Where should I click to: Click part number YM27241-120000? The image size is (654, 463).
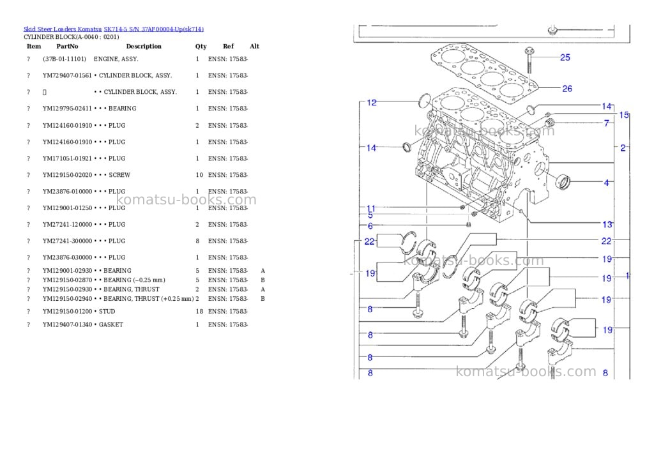67,224
